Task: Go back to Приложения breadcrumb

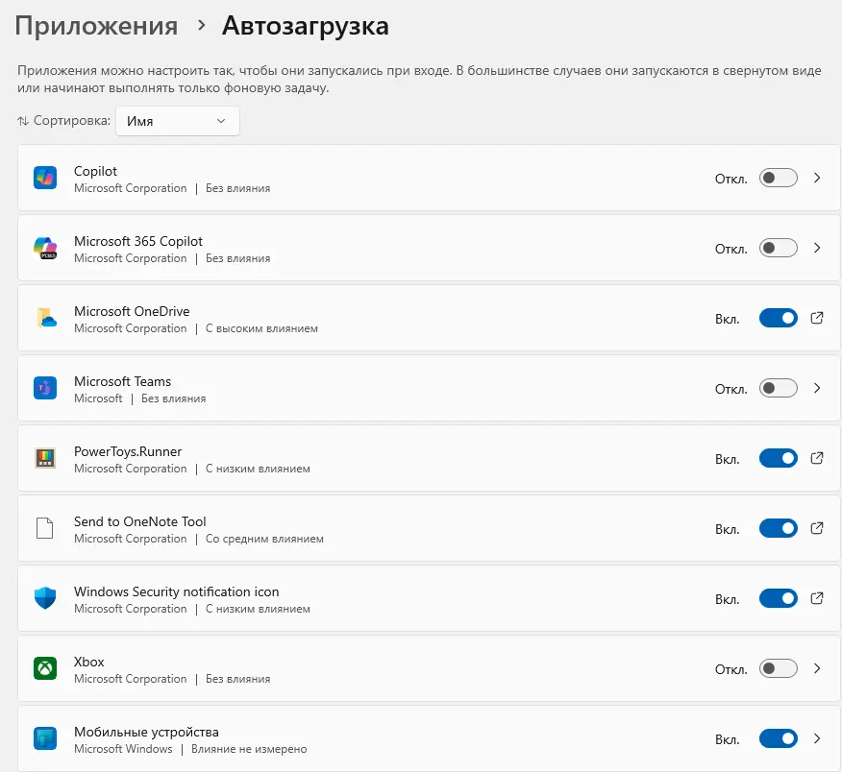Action: (96, 26)
